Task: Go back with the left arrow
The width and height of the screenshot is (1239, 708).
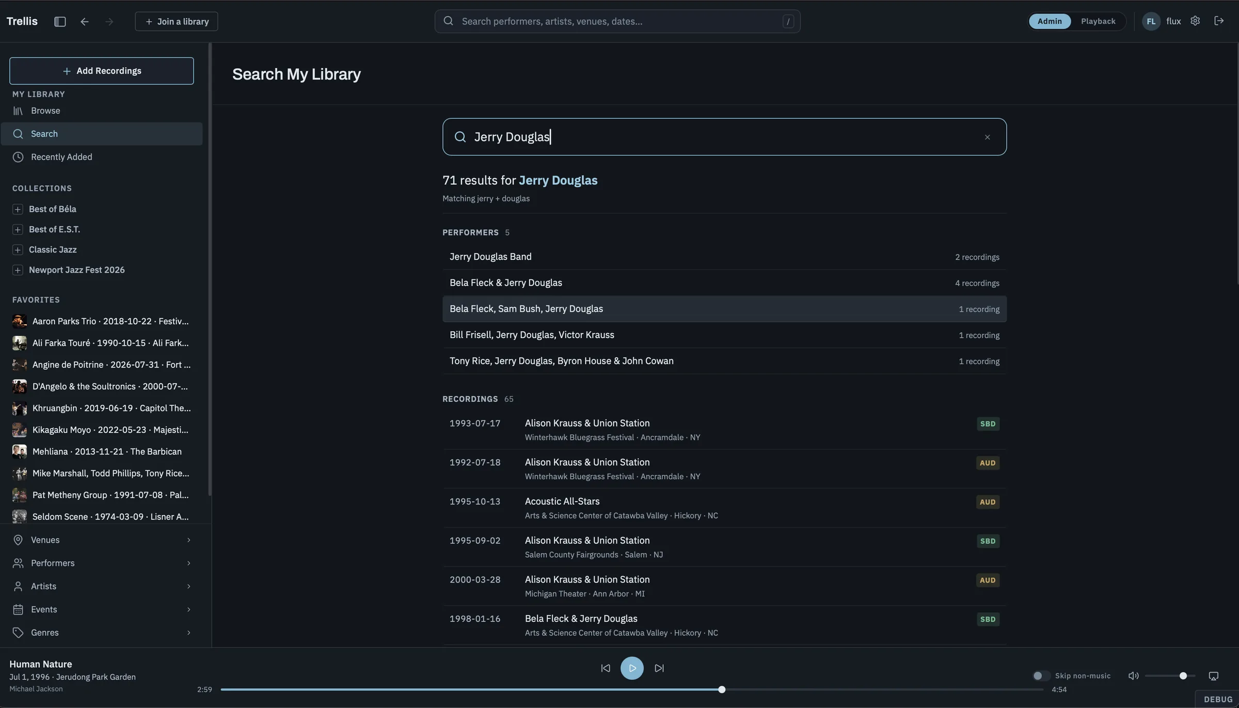Action: [x=85, y=21]
